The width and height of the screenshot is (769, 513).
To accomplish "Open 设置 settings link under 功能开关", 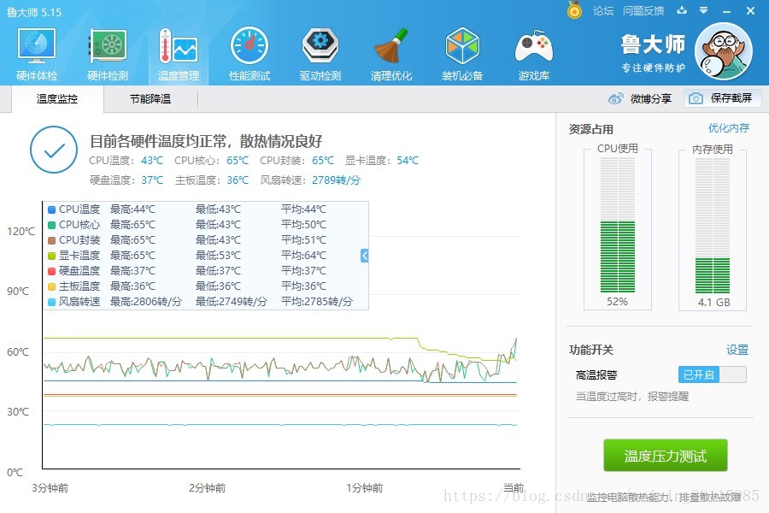I will (x=737, y=350).
